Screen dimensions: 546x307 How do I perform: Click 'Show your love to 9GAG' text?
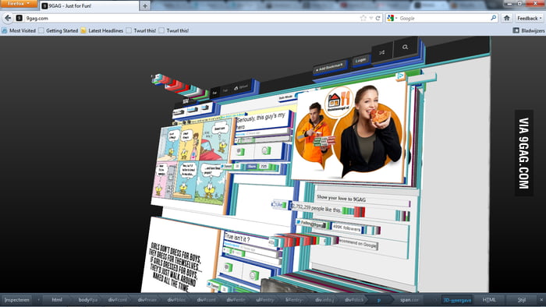click(x=342, y=199)
